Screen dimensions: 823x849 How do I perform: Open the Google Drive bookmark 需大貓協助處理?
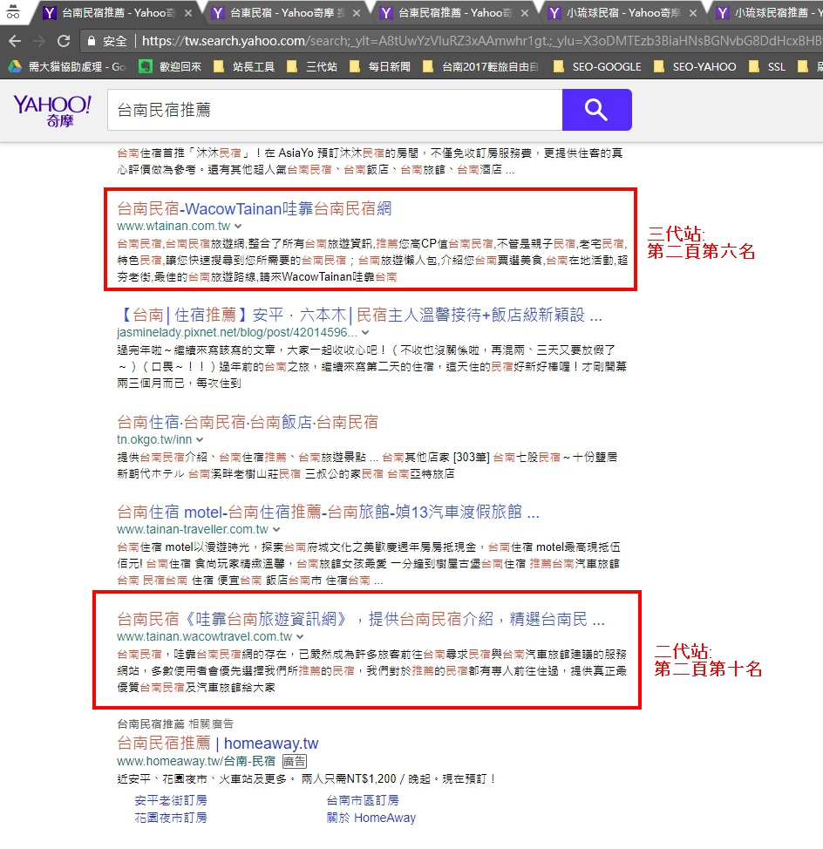(x=67, y=66)
